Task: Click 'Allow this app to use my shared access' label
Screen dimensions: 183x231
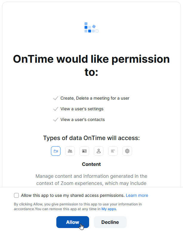Action: [73, 195]
